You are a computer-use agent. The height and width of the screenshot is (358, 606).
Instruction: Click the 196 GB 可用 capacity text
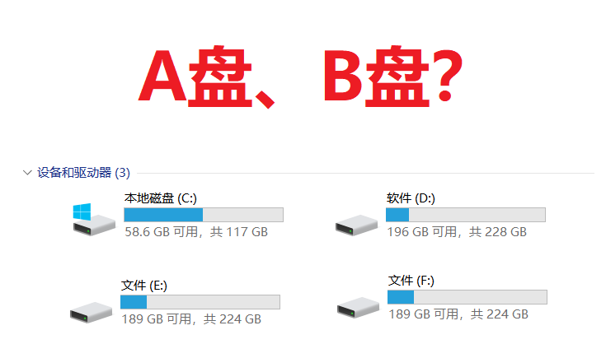click(422, 232)
